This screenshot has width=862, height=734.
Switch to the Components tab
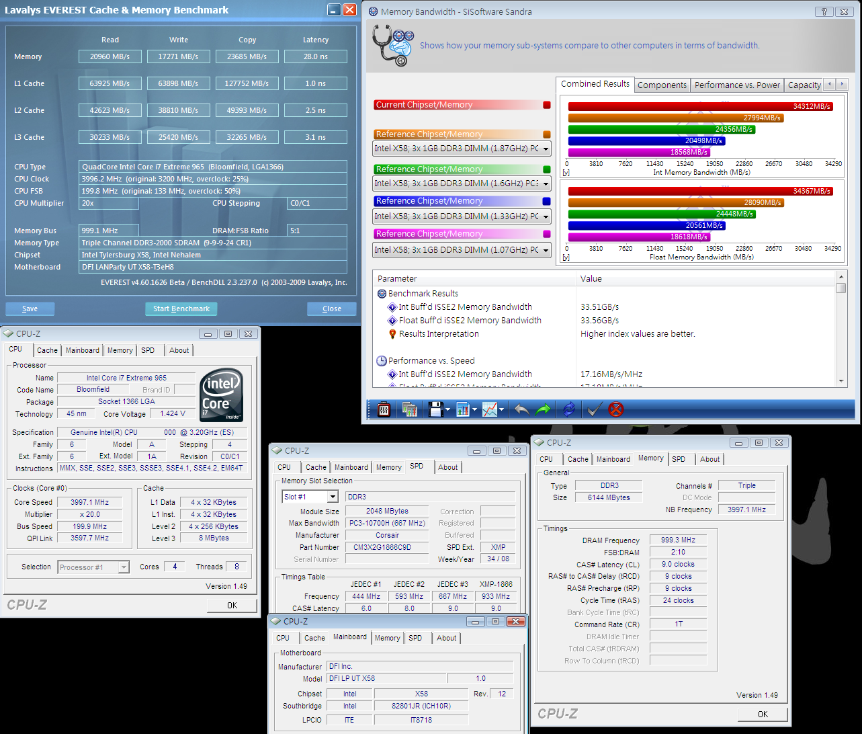662,85
